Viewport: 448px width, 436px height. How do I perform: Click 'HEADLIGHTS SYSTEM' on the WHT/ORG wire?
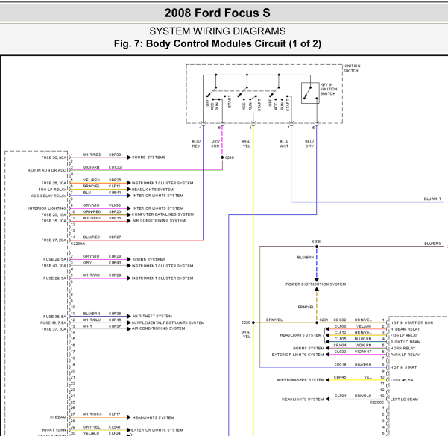[153, 417]
